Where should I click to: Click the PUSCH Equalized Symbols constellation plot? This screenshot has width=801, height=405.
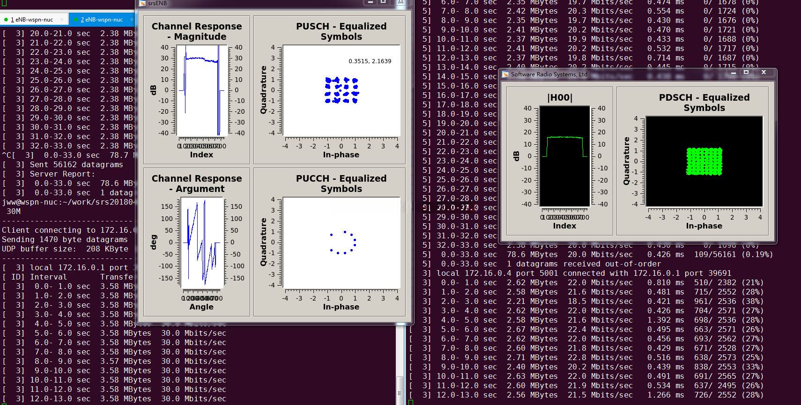(341, 90)
